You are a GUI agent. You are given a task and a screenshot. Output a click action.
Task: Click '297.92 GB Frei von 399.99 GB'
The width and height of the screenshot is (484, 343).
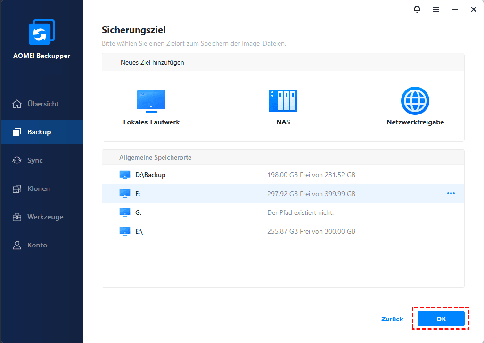pos(311,194)
